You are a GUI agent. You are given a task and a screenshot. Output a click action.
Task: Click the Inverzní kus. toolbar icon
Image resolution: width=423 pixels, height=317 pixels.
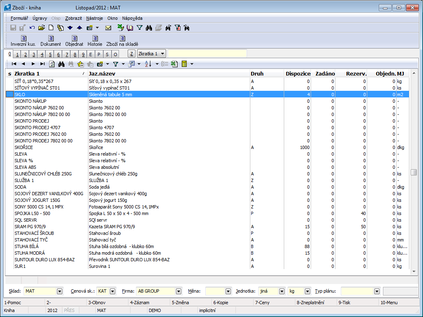tap(23, 41)
